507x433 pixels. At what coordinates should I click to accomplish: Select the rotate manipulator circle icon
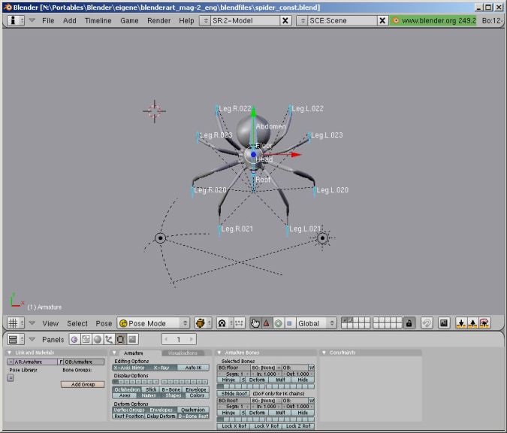(278, 323)
